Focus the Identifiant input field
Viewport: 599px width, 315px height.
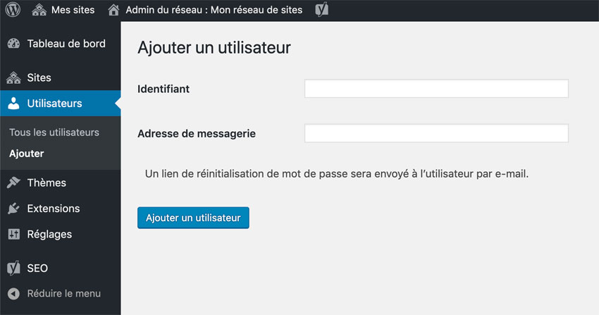point(436,89)
